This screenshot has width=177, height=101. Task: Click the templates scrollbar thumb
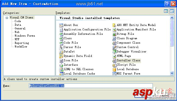point(172,33)
